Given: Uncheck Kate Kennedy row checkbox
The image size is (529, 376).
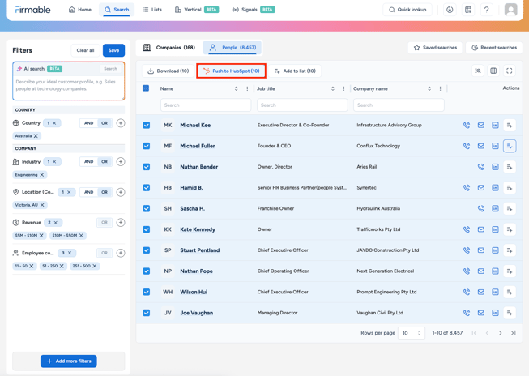Looking at the screenshot, I should [147, 229].
